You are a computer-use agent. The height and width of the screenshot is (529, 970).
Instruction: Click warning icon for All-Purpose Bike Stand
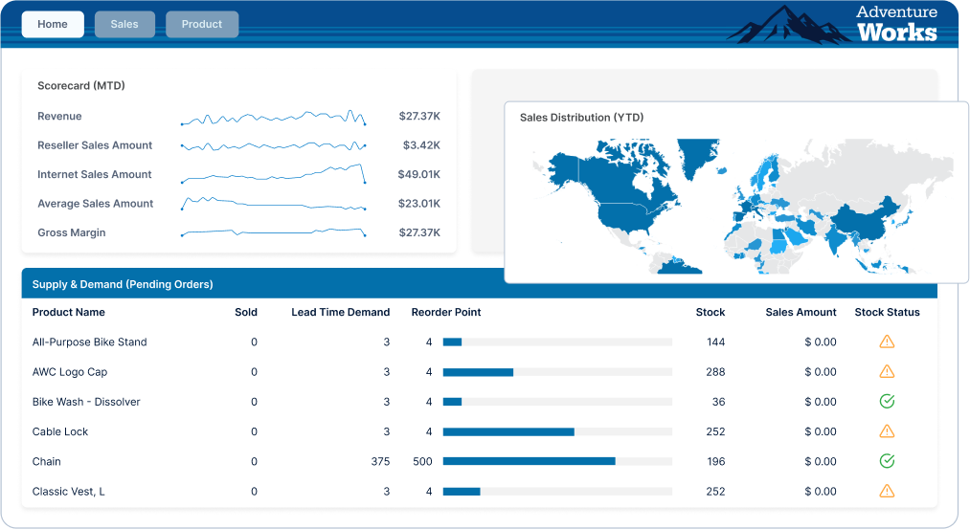click(887, 342)
